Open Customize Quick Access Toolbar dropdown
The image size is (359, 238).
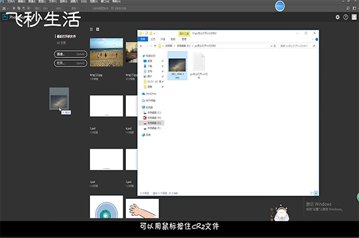coord(155,33)
